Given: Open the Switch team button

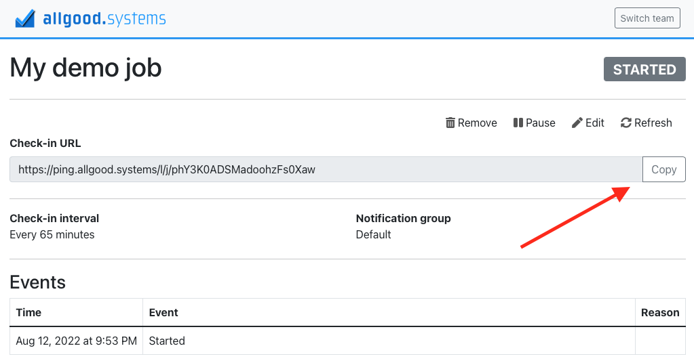Looking at the screenshot, I should (647, 18).
